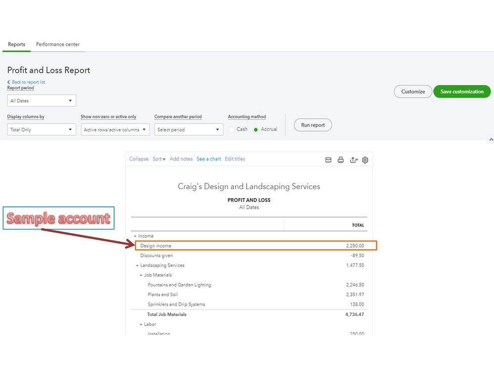494x370 pixels.
Task: Collapse the Income section arrow
Action: [x=135, y=237]
